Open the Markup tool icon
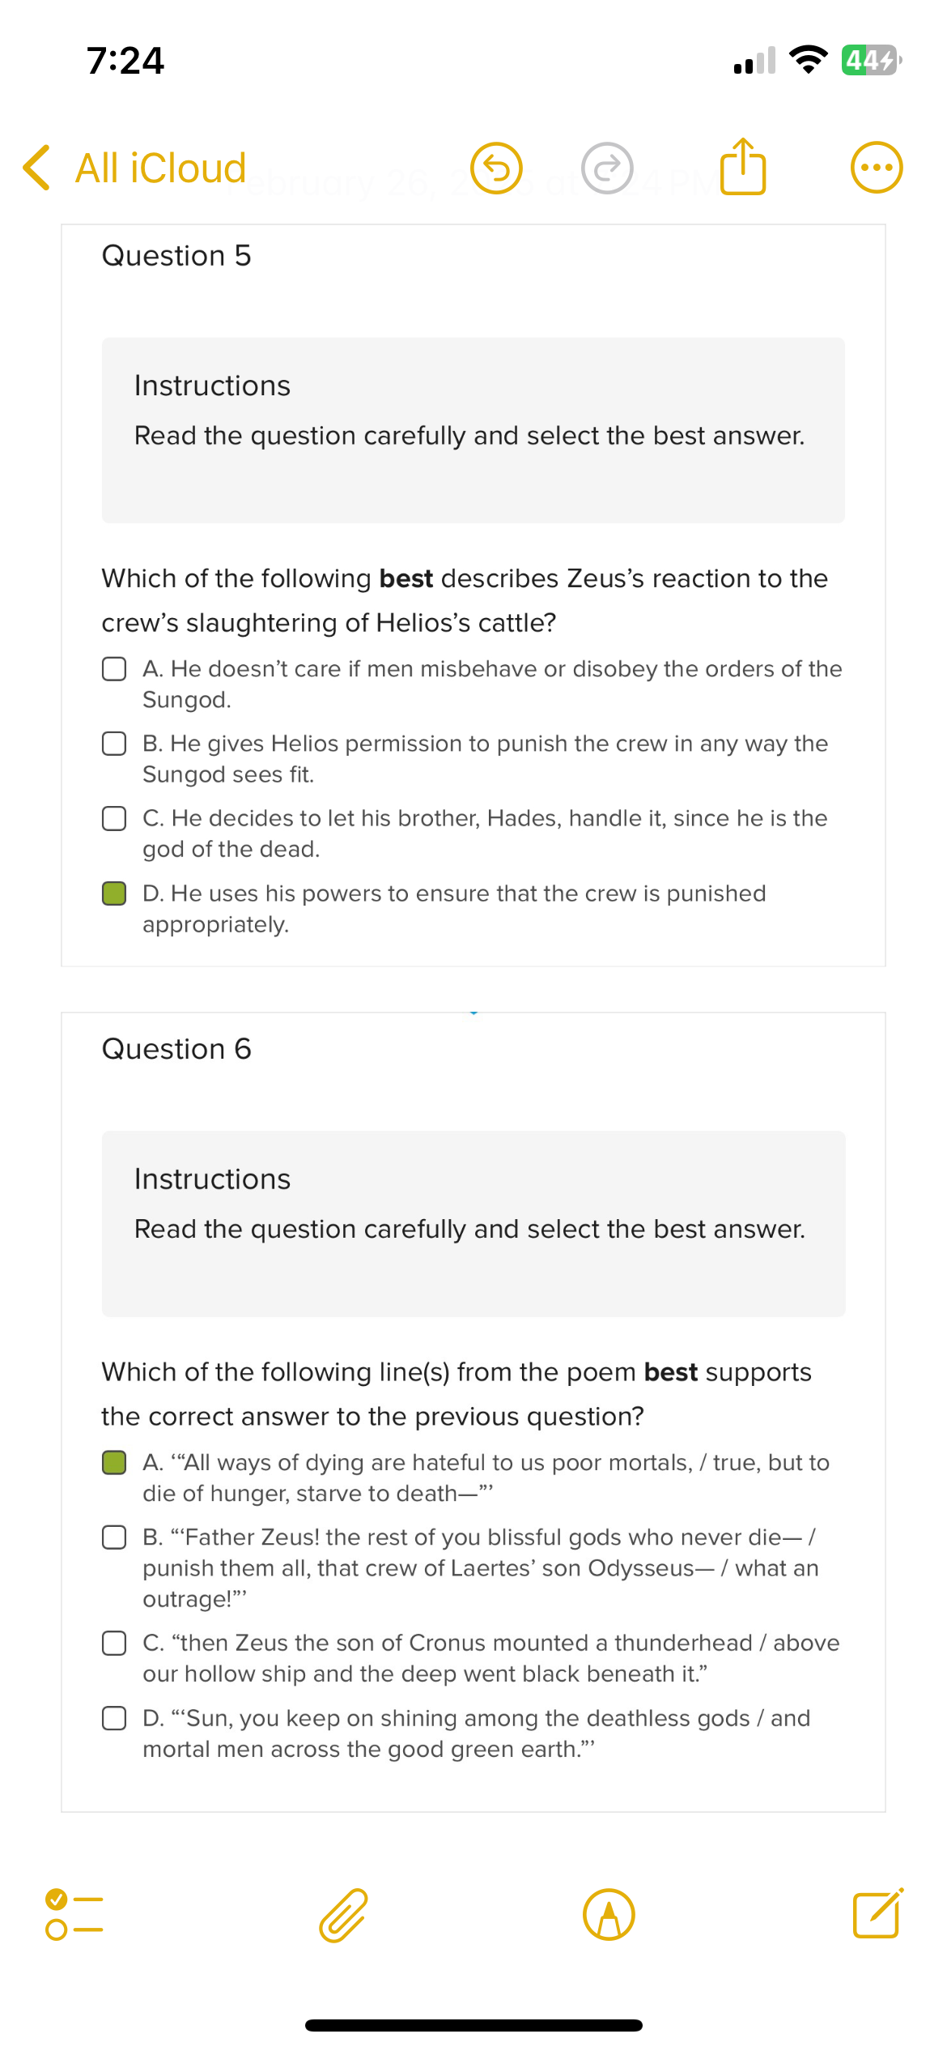The width and height of the screenshot is (947, 2051). [609, 1914]
